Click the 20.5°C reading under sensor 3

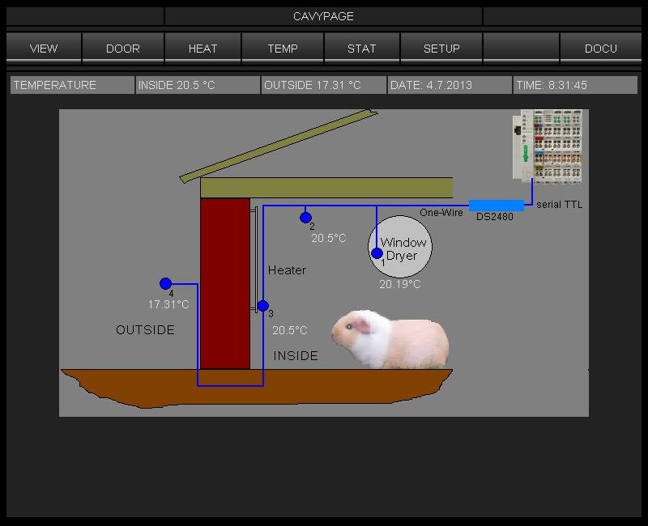290,330
